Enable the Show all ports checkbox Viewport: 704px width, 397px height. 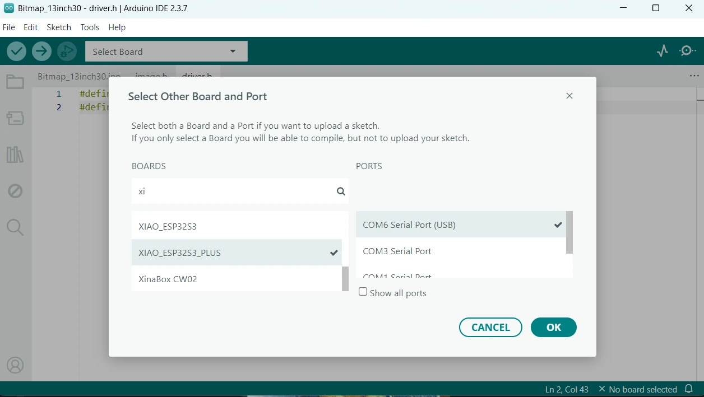(363, 292)
